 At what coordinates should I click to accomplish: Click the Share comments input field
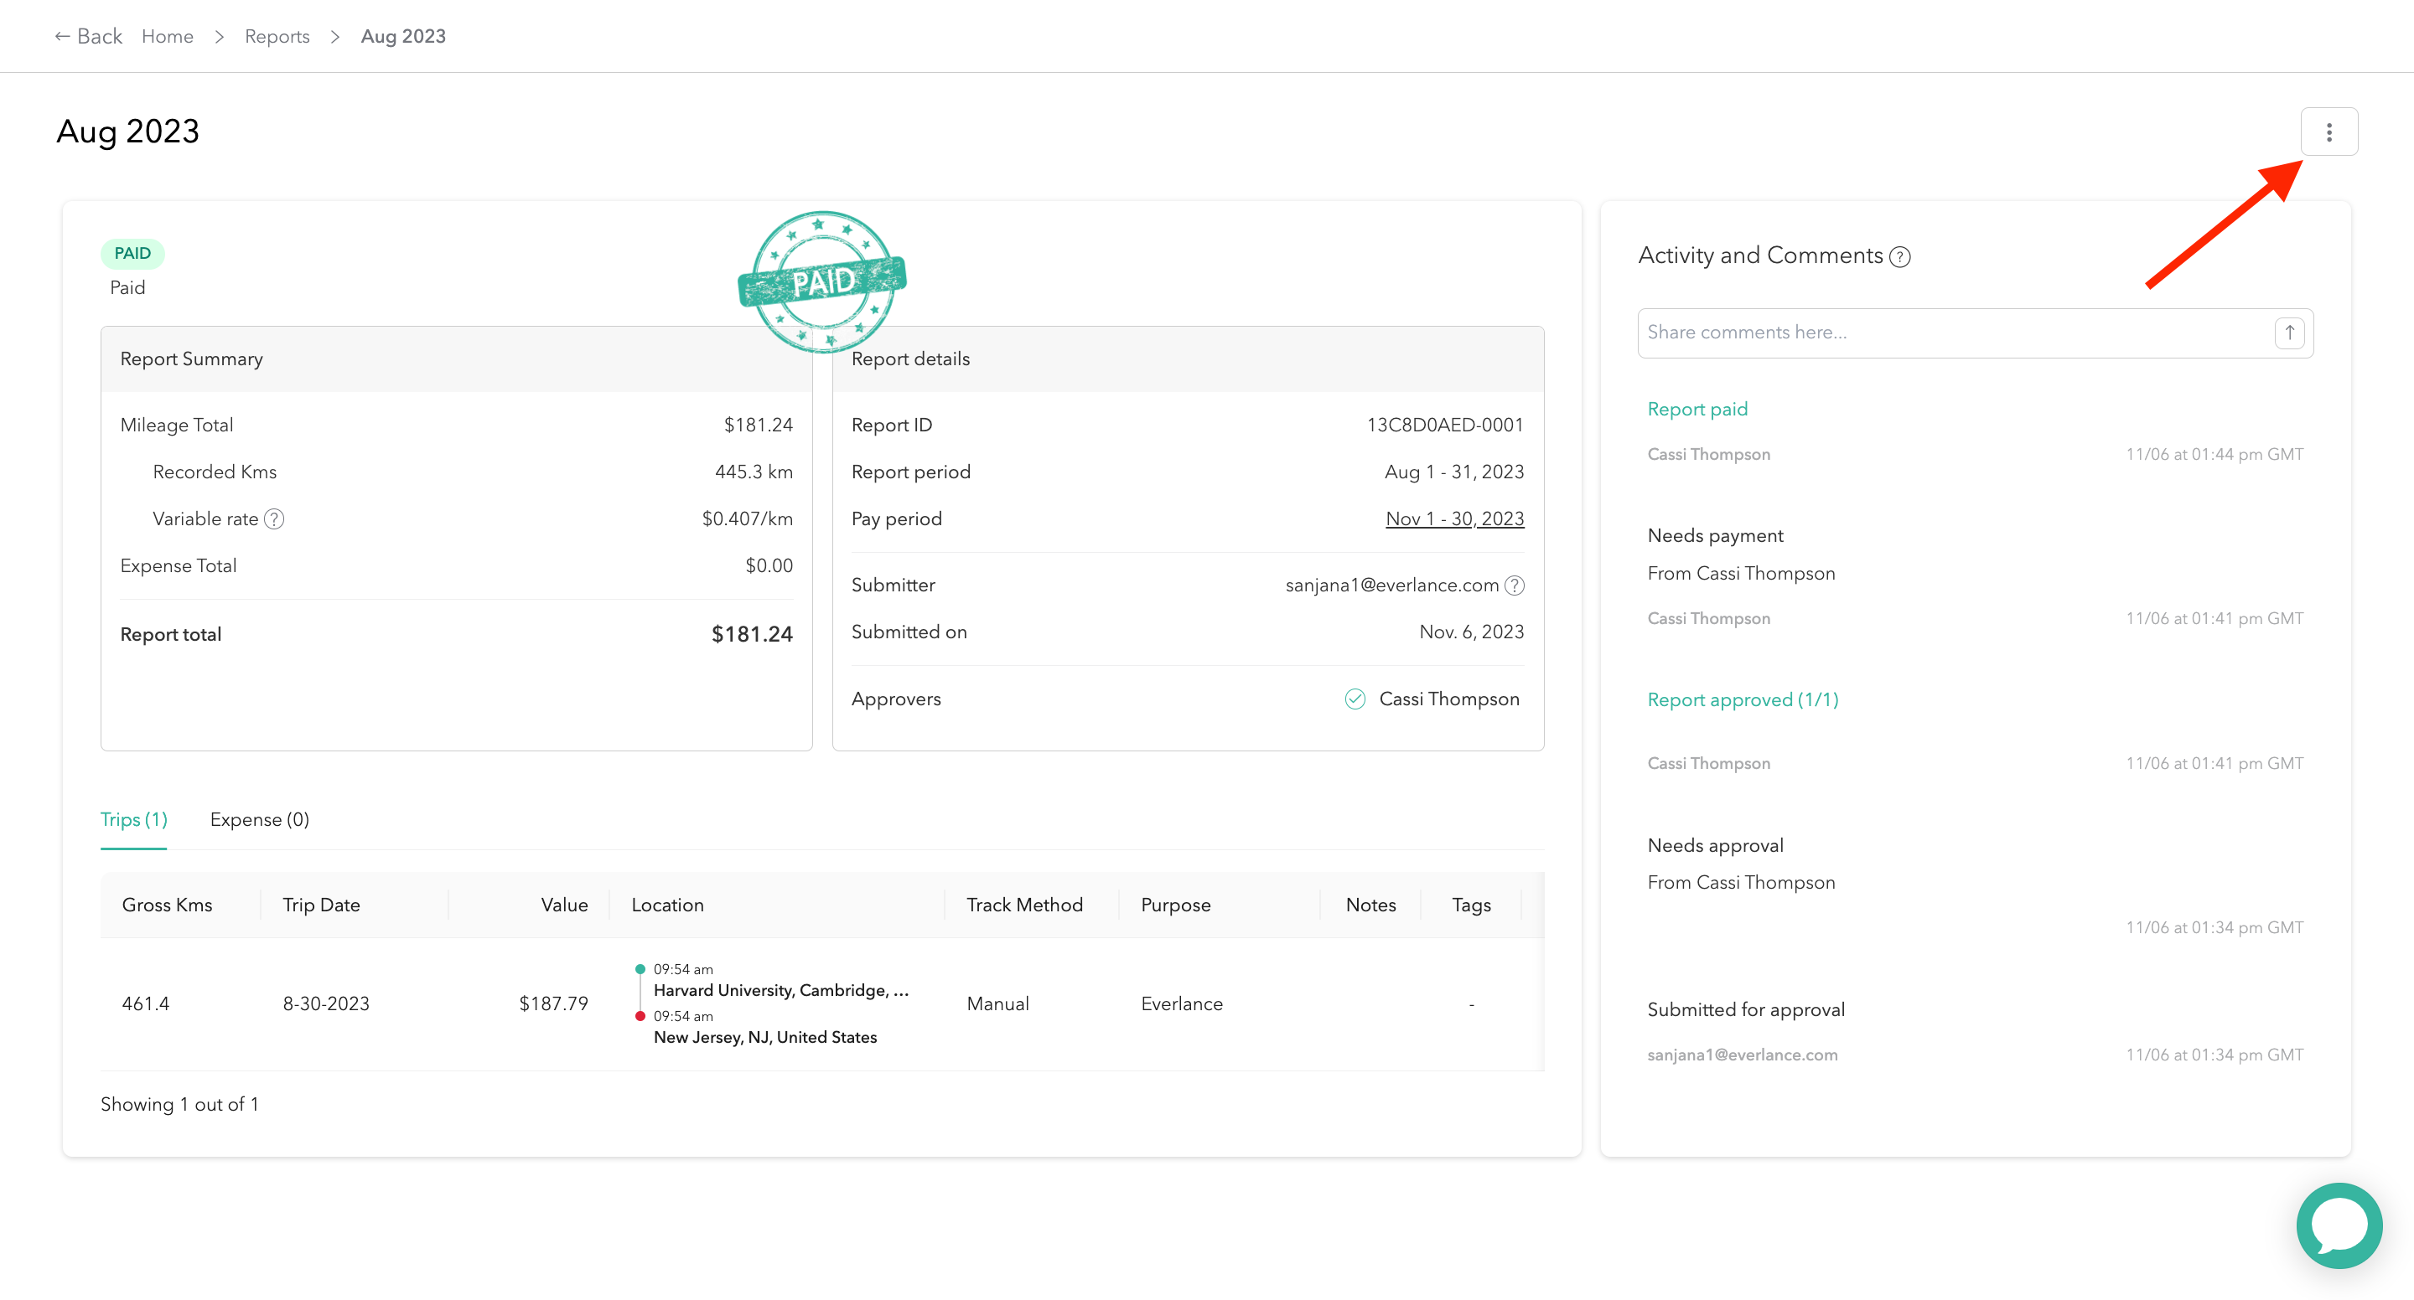1954,333
